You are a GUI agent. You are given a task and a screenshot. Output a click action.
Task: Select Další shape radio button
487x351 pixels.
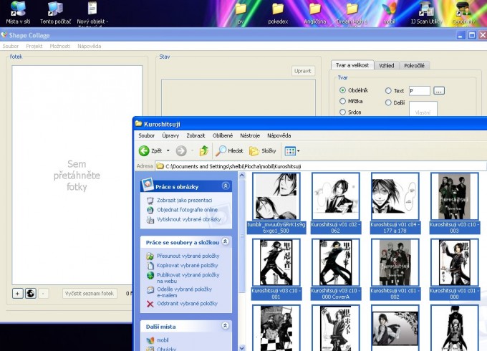388,102
